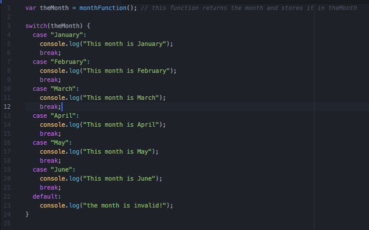Viewport: 369px width, 230px height.
Task: Click the "June" case label
Action: (x=61, y=170)
